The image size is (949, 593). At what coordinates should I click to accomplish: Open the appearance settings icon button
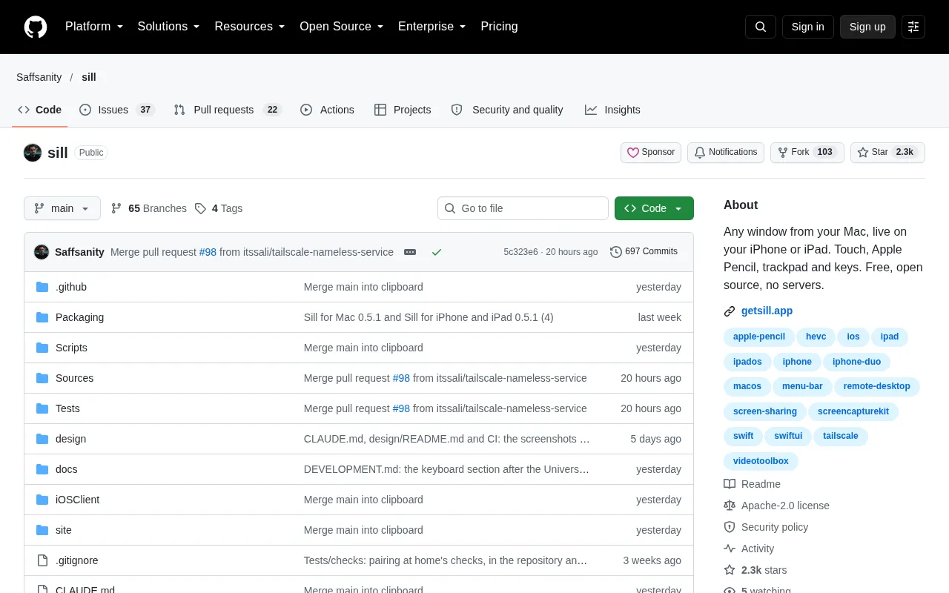[913, 27]
